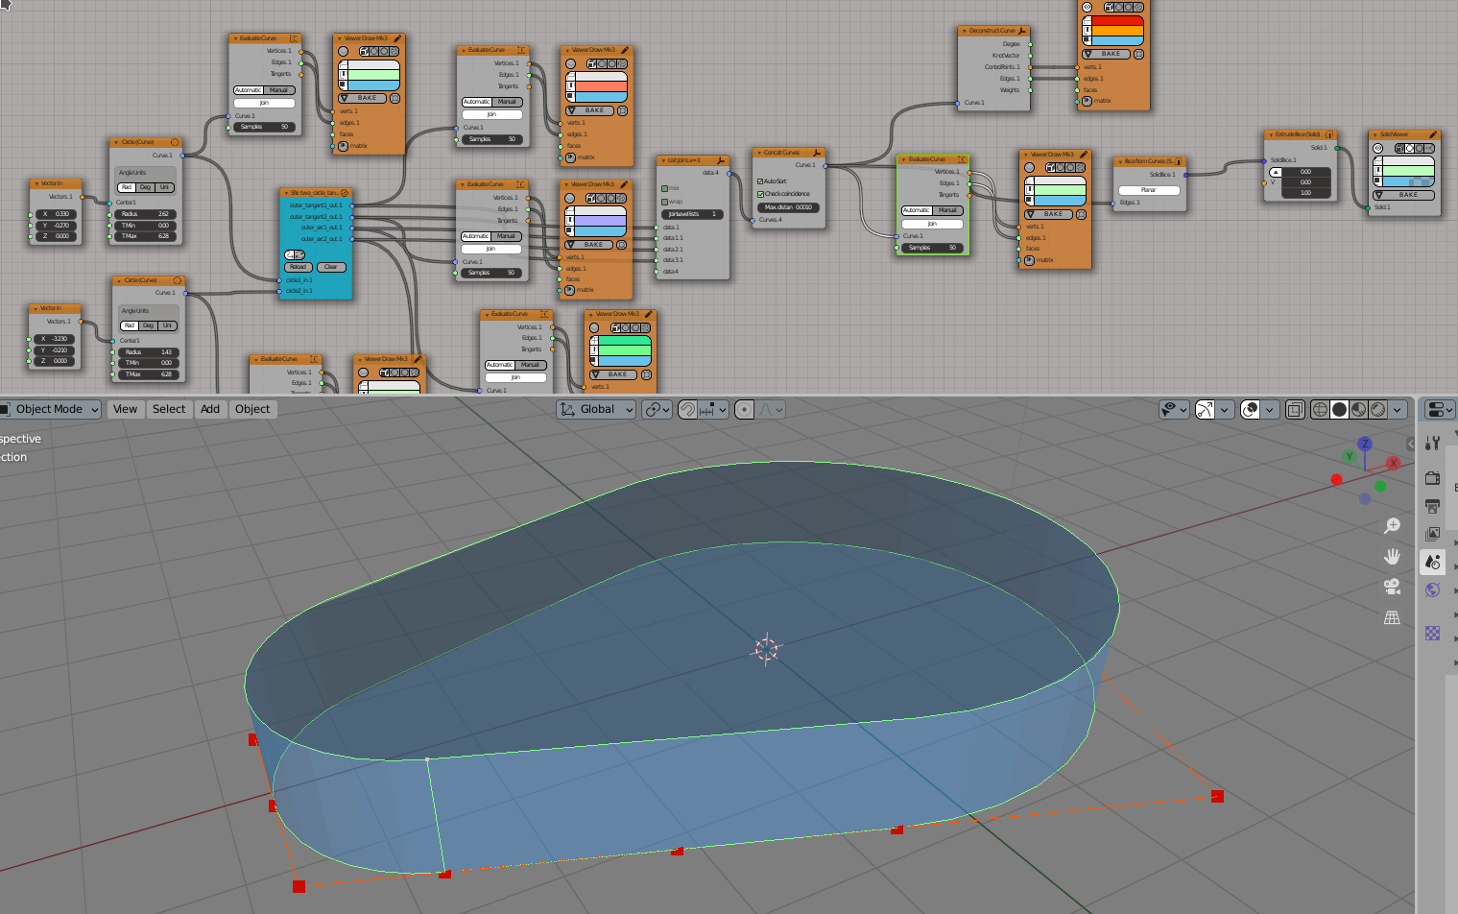Open the Output properties printer icon
The height and width of the screenshot is (914, 1458).
click(x=1433, y=505)
